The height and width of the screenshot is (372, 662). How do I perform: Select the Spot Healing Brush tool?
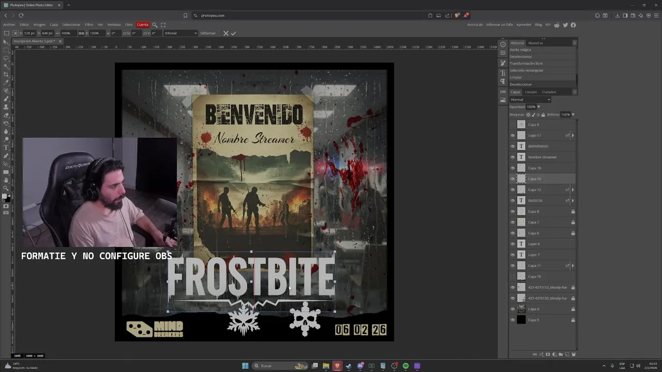(6, 90)
